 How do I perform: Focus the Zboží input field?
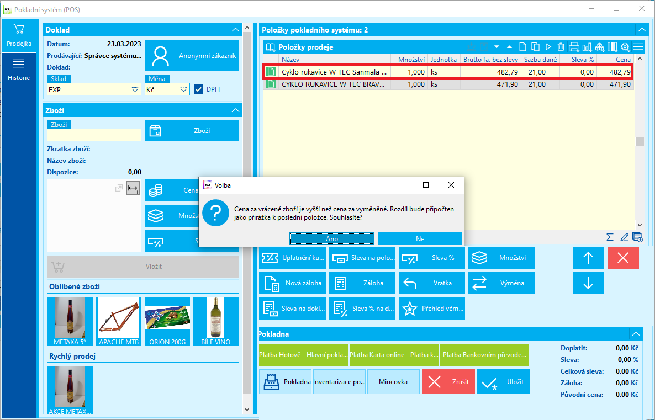click(x=94, y=135)
